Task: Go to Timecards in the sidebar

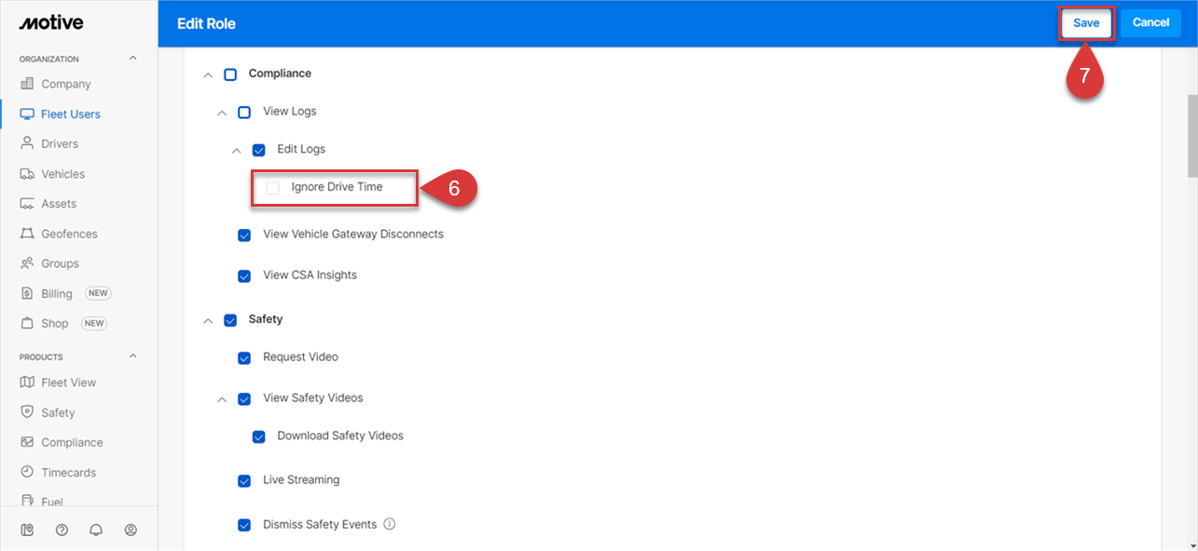Action: pos(68,473)
